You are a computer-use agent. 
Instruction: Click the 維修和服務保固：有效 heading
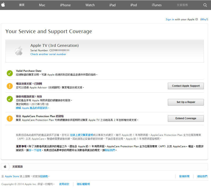[x=29, y=96]
